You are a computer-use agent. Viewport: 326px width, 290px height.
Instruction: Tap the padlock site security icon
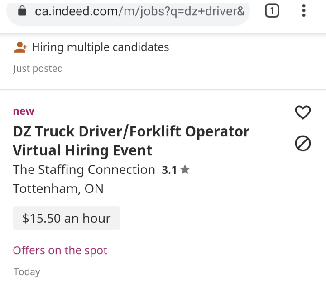point(22,11)
